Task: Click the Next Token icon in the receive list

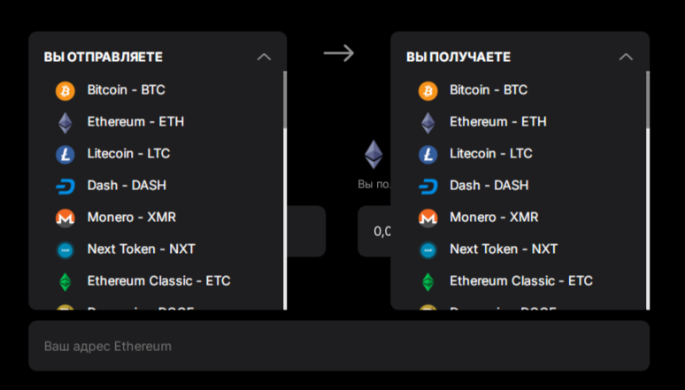Action: 427,249
